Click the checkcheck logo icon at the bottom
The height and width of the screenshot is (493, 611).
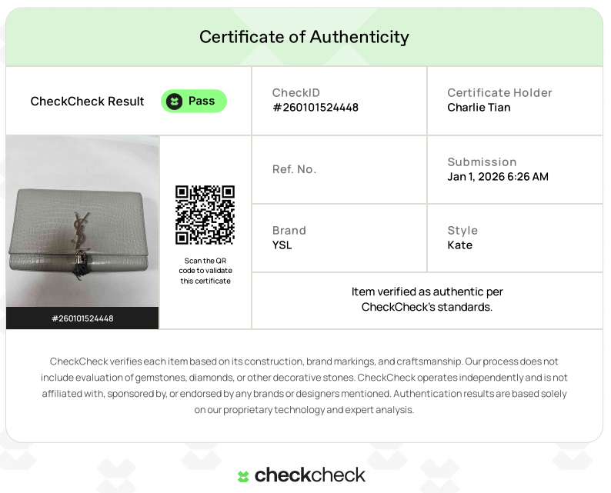[243, 476]
